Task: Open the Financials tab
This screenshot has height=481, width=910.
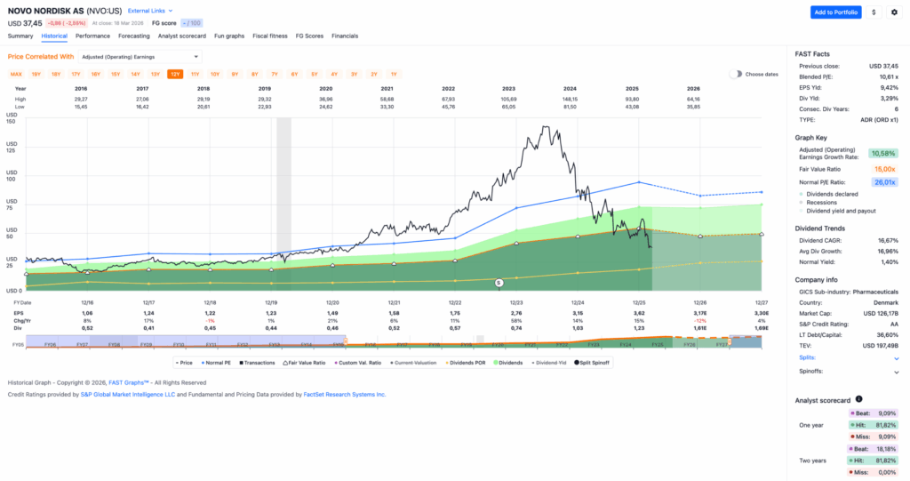Action: (x=345, y=36)
